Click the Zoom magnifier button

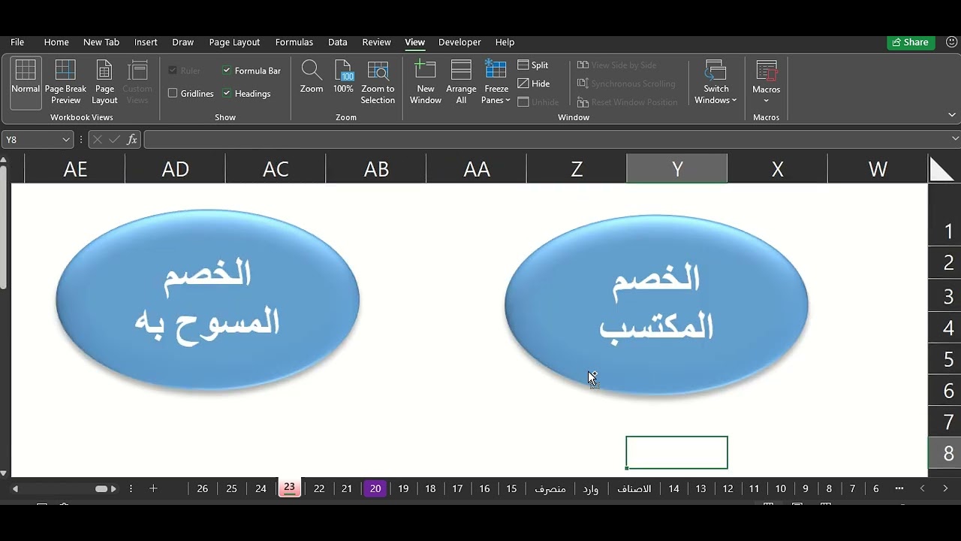pos(312,77)
